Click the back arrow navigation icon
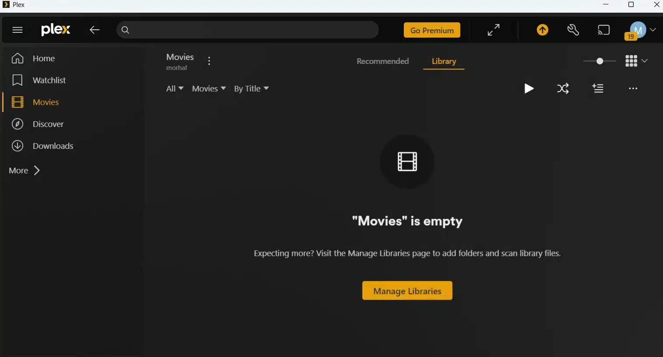This screenshot has width=663, height=357. pyautogui.click(x=95, y=30)
